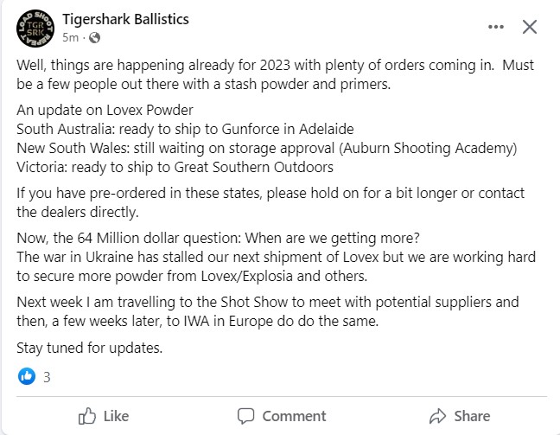Click the Like button label

pos(116,416)
